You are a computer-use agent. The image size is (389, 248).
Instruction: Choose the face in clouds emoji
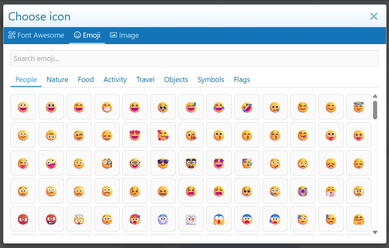click(191, 219)
